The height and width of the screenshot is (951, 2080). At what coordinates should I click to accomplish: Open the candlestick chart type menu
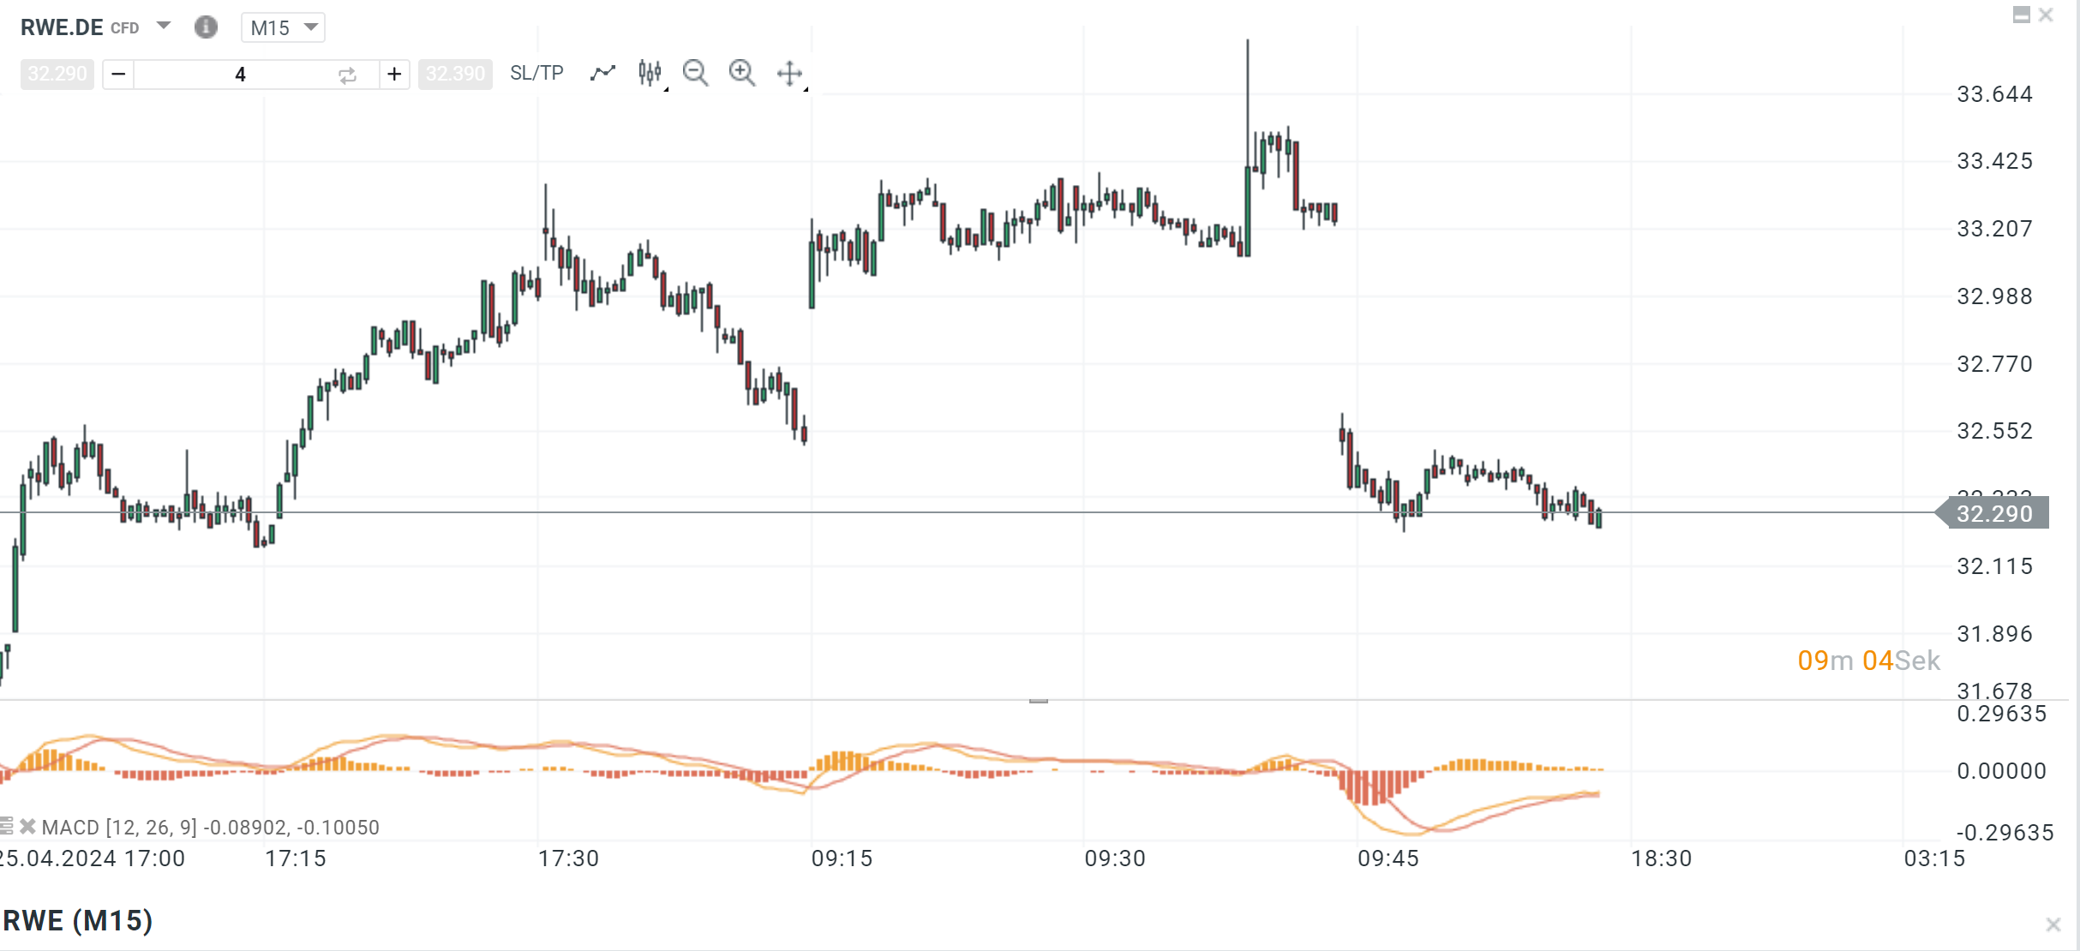click(x=650, y=74)
